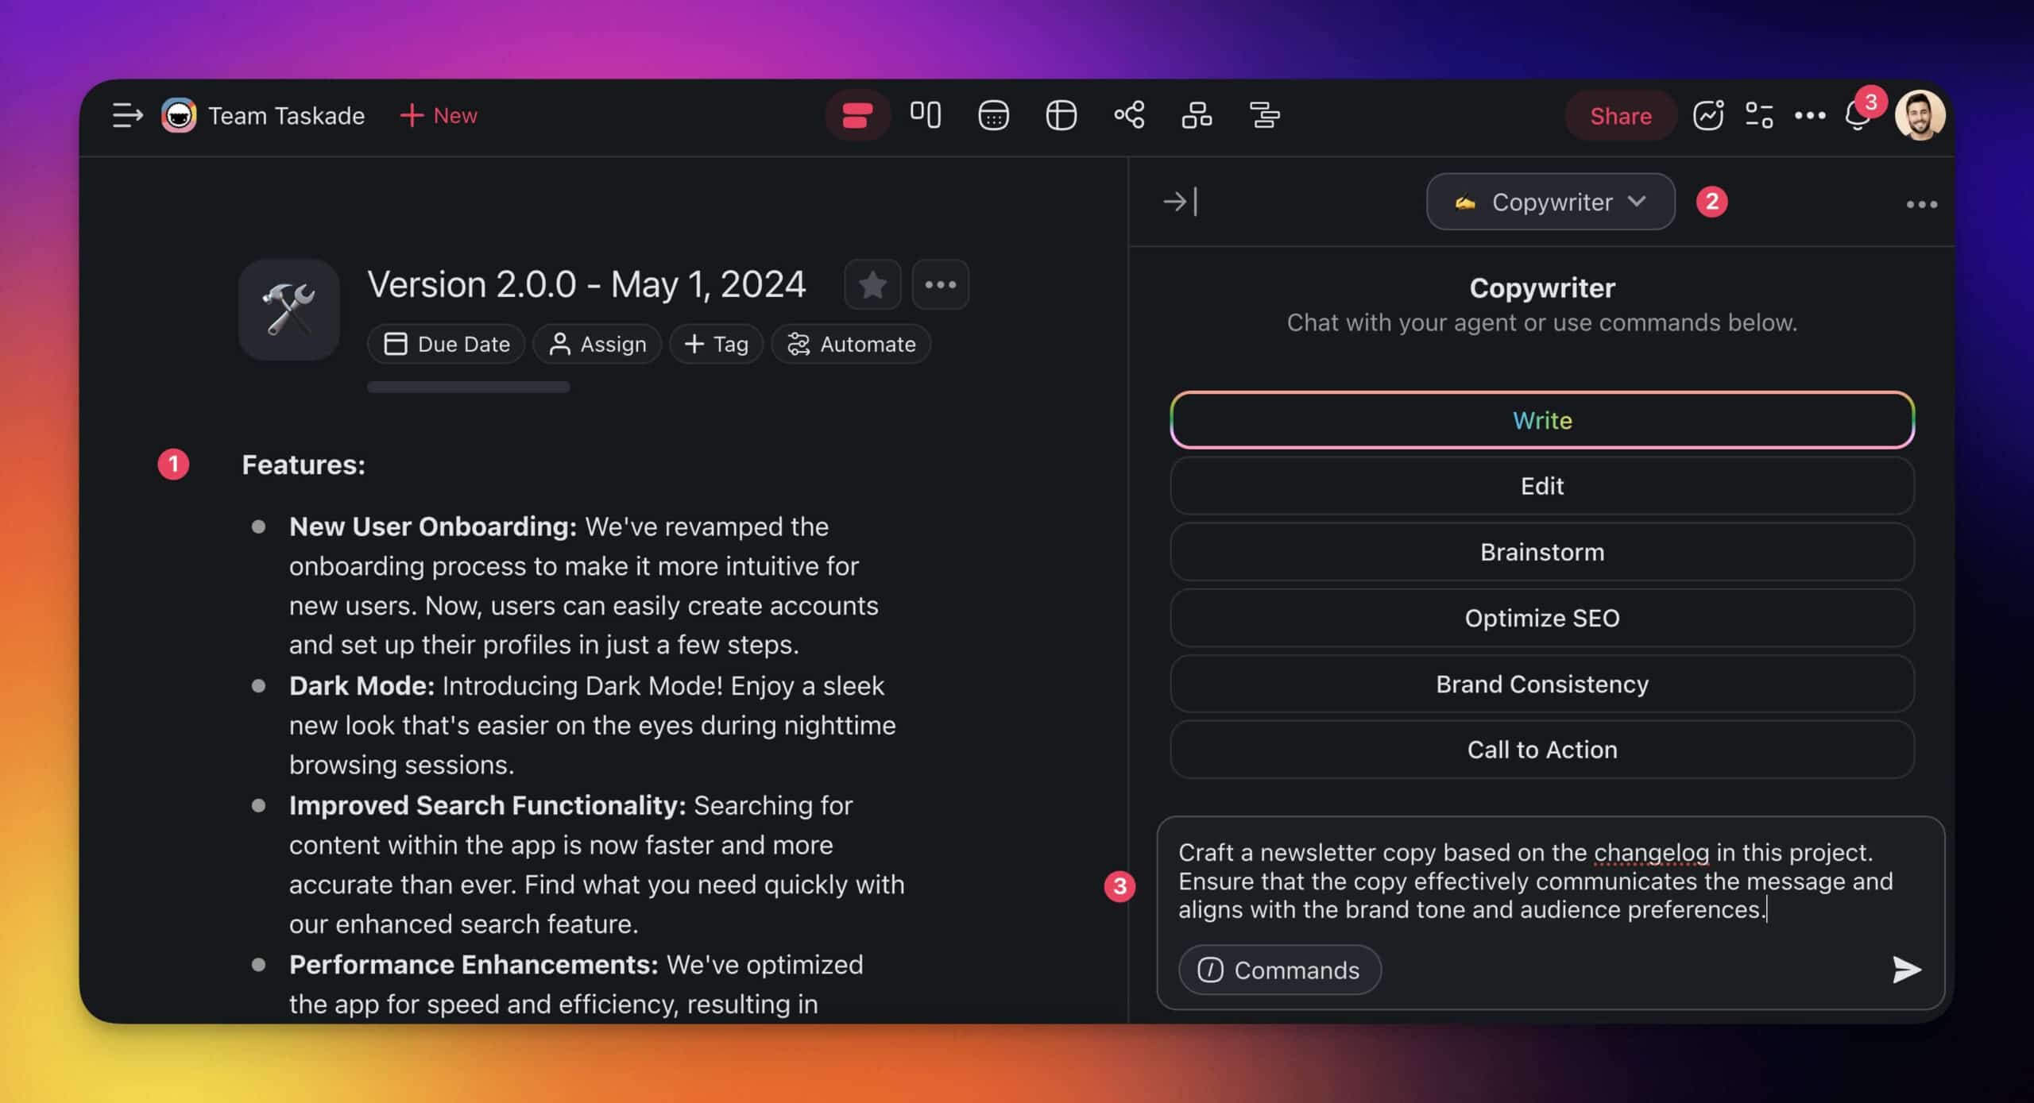The image size is (2034, 1103).
Task: Open Mind Map view icon
Action: (x=1129, y=116)
